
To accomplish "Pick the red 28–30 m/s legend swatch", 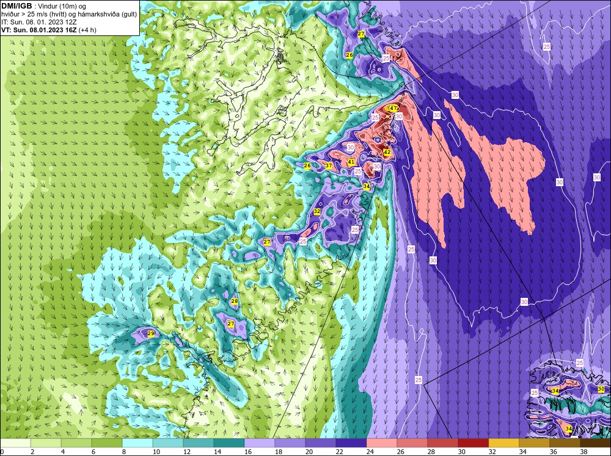I will click(442, 443).
